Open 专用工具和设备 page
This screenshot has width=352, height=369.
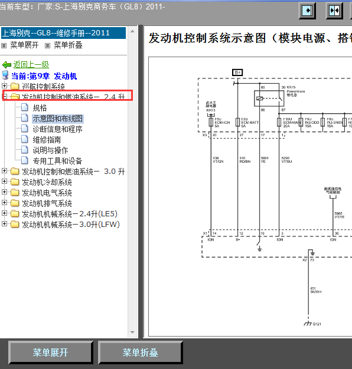(57, 161)
